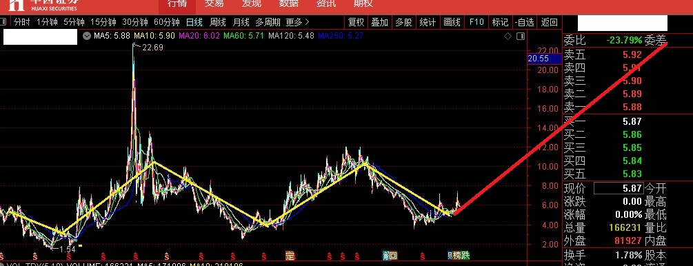
Task: Click the 返回 back button
Action: (x=550, y=22)
